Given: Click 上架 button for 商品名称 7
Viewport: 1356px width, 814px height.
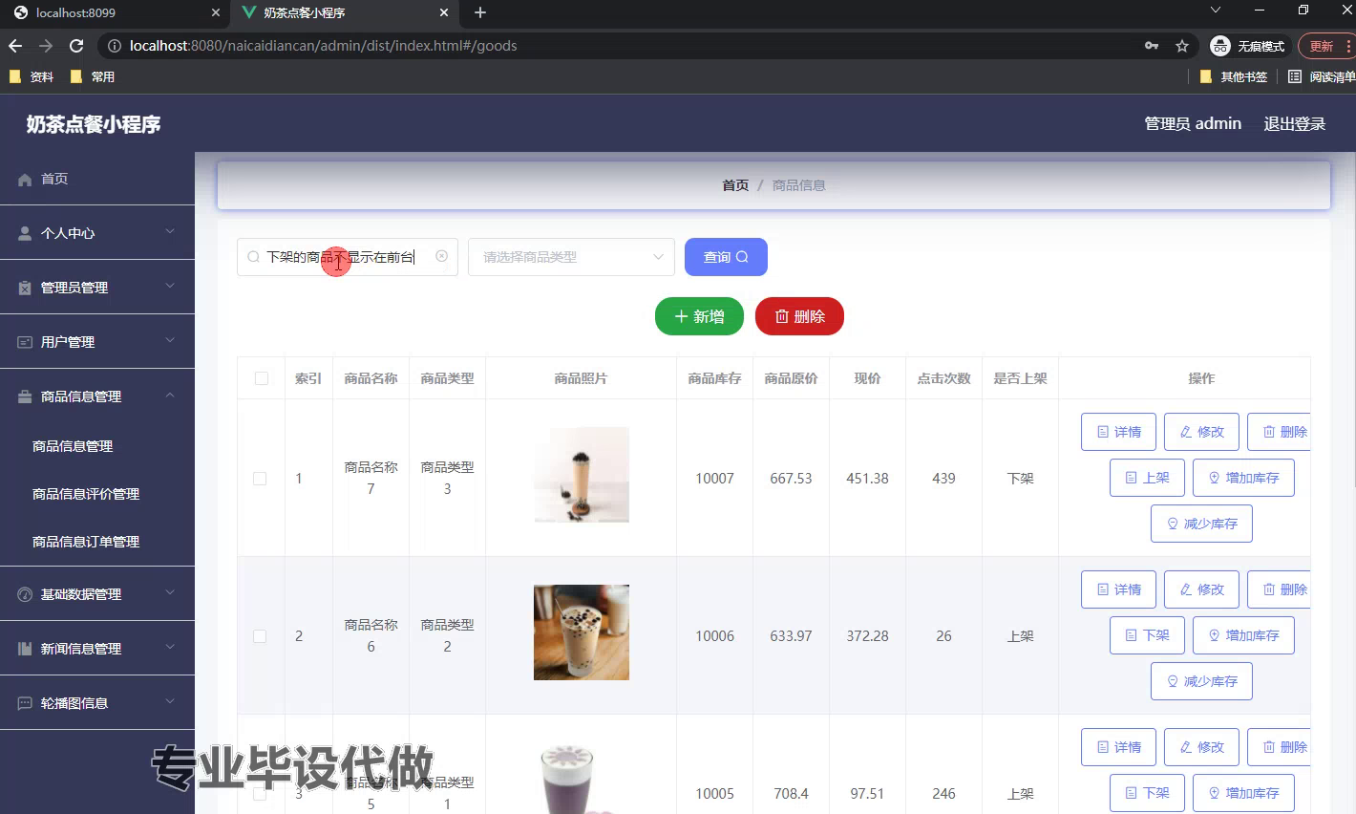Looking at the screenshot, I should 1147,478.
